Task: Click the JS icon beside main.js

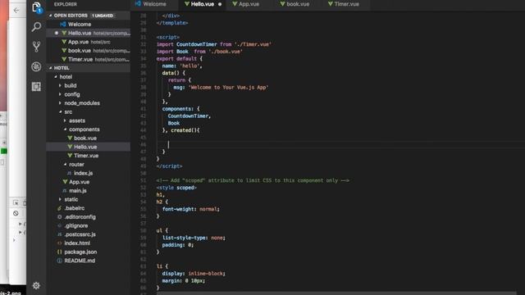Action: [65, 191]
